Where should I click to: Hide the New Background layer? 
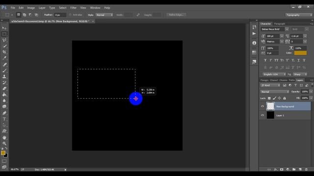(262, 106)
